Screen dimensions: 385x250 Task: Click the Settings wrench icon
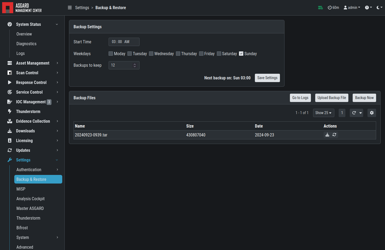coord(10,160)
